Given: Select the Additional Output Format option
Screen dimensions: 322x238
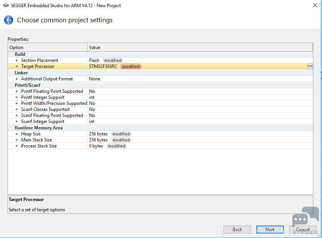Looking at the screenshot, I should pyautogui.click(x=47, y=79).
